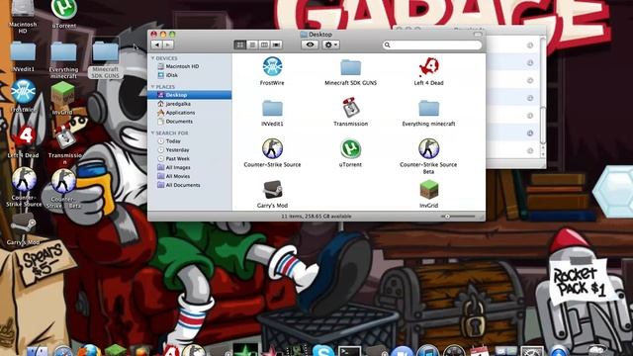
Task: Select Counter-Strike Source in Finder window
Action: point(272,148)
